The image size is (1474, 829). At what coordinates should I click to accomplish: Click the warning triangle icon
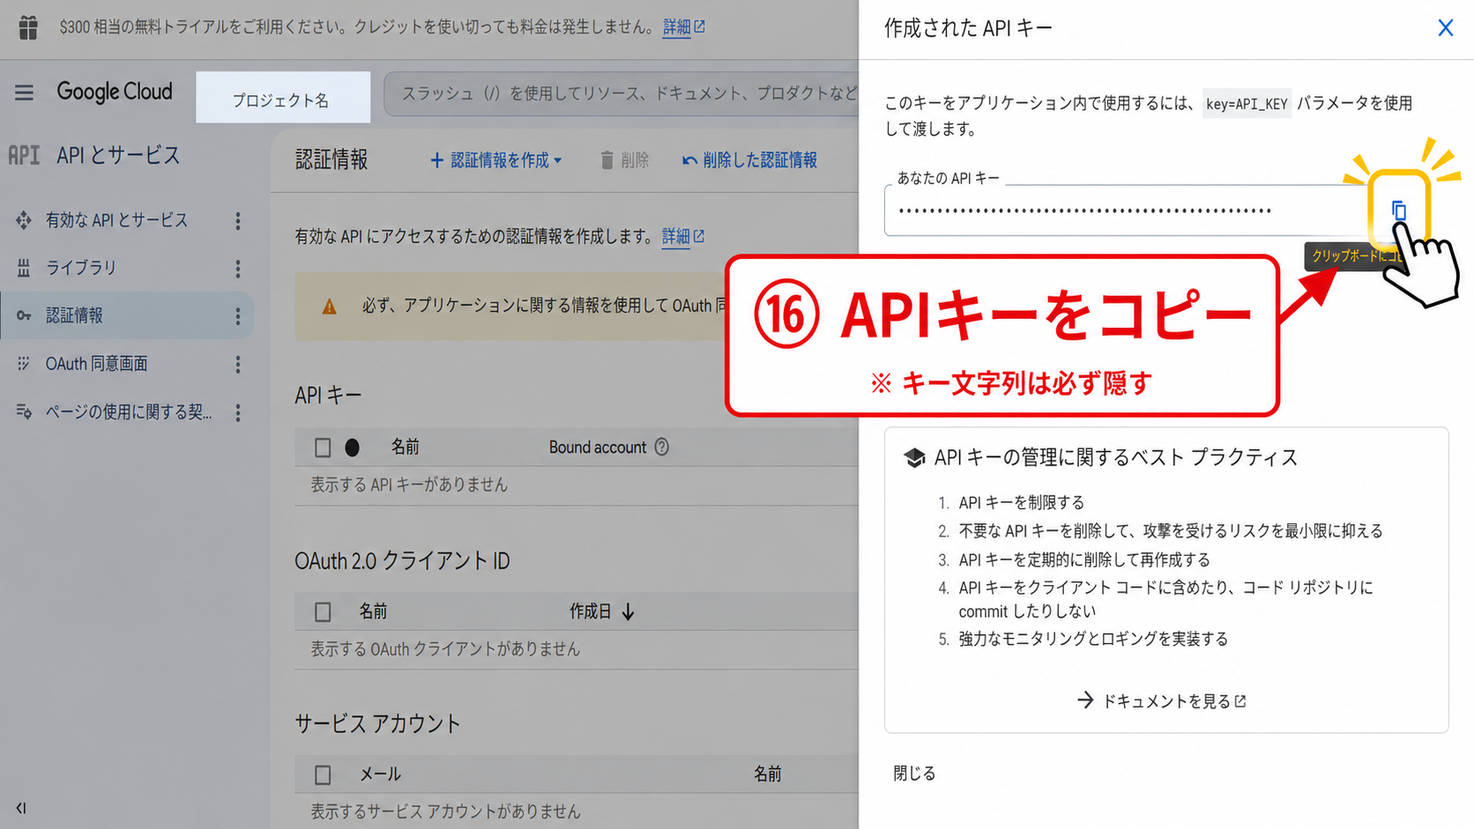(329, 307)
